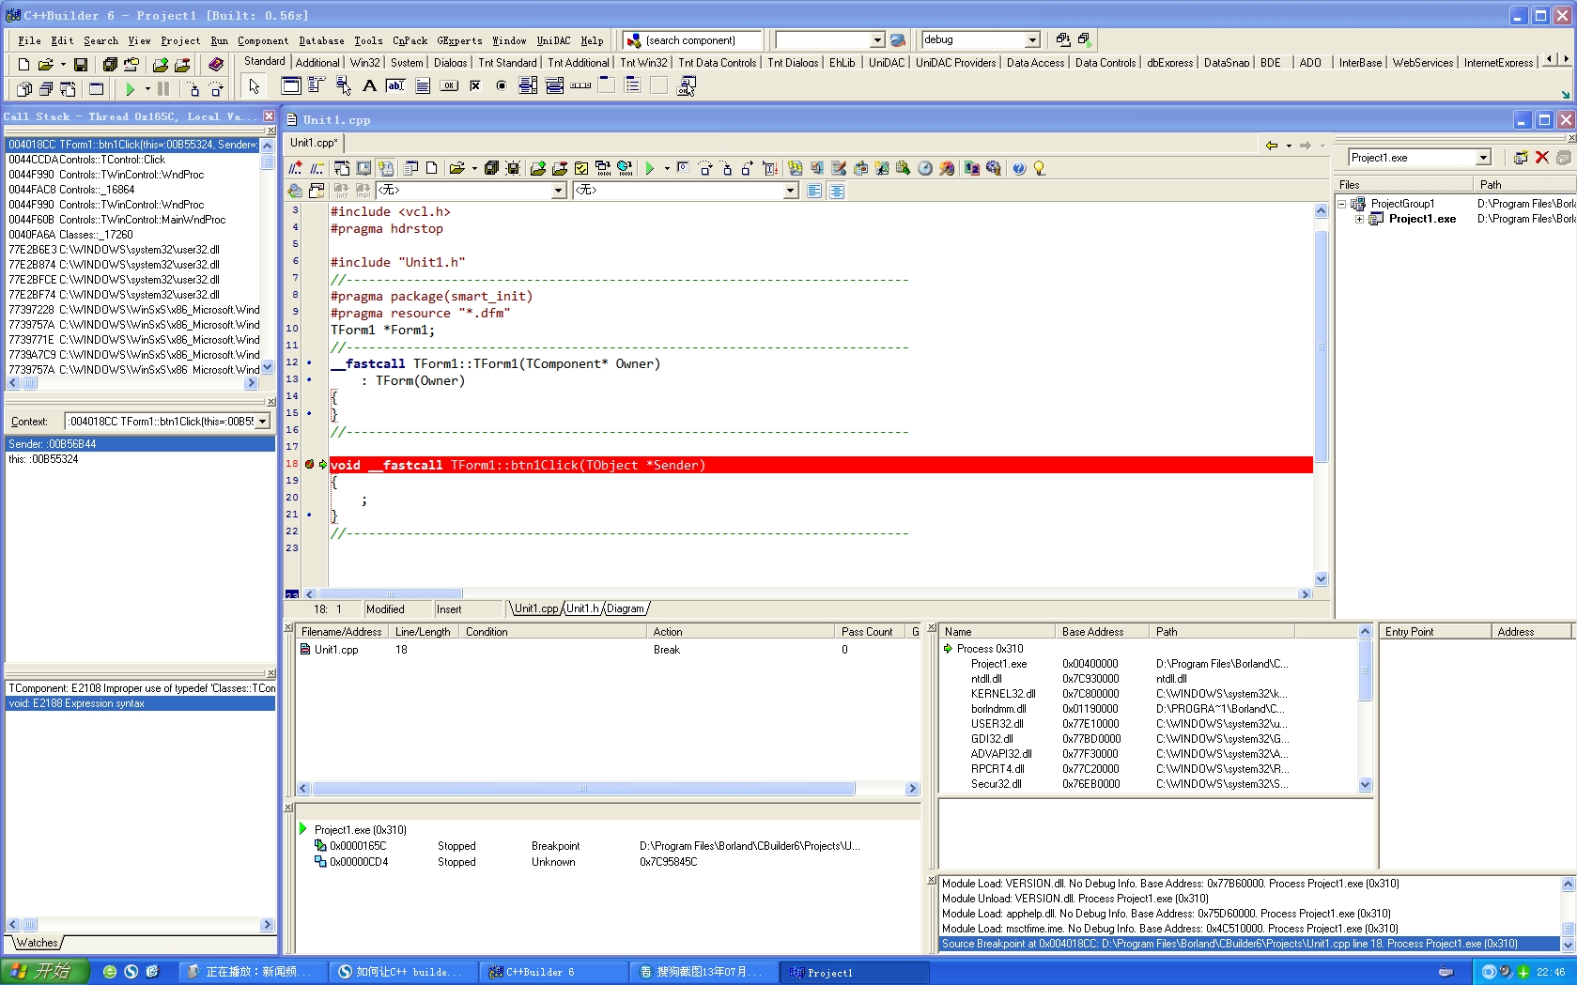Click the Project1 taskbar button
The image size is (1577, 985).
coord(855,973)
